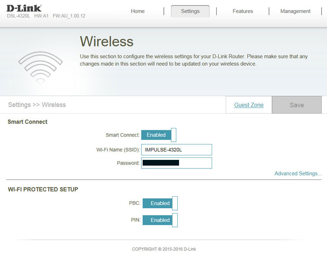
Task: Focus the Wi-Fi Name (SSID) field
Action: [x=177, y=150]
